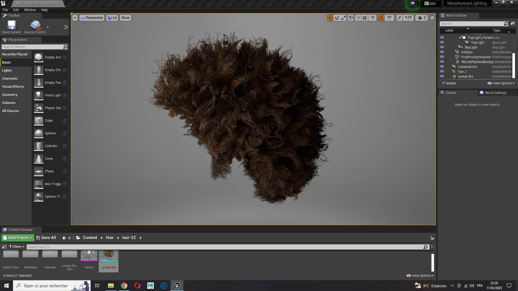Click the content folder path icon
This screenshot has width=518, height=291.
(x=78, y=238)
